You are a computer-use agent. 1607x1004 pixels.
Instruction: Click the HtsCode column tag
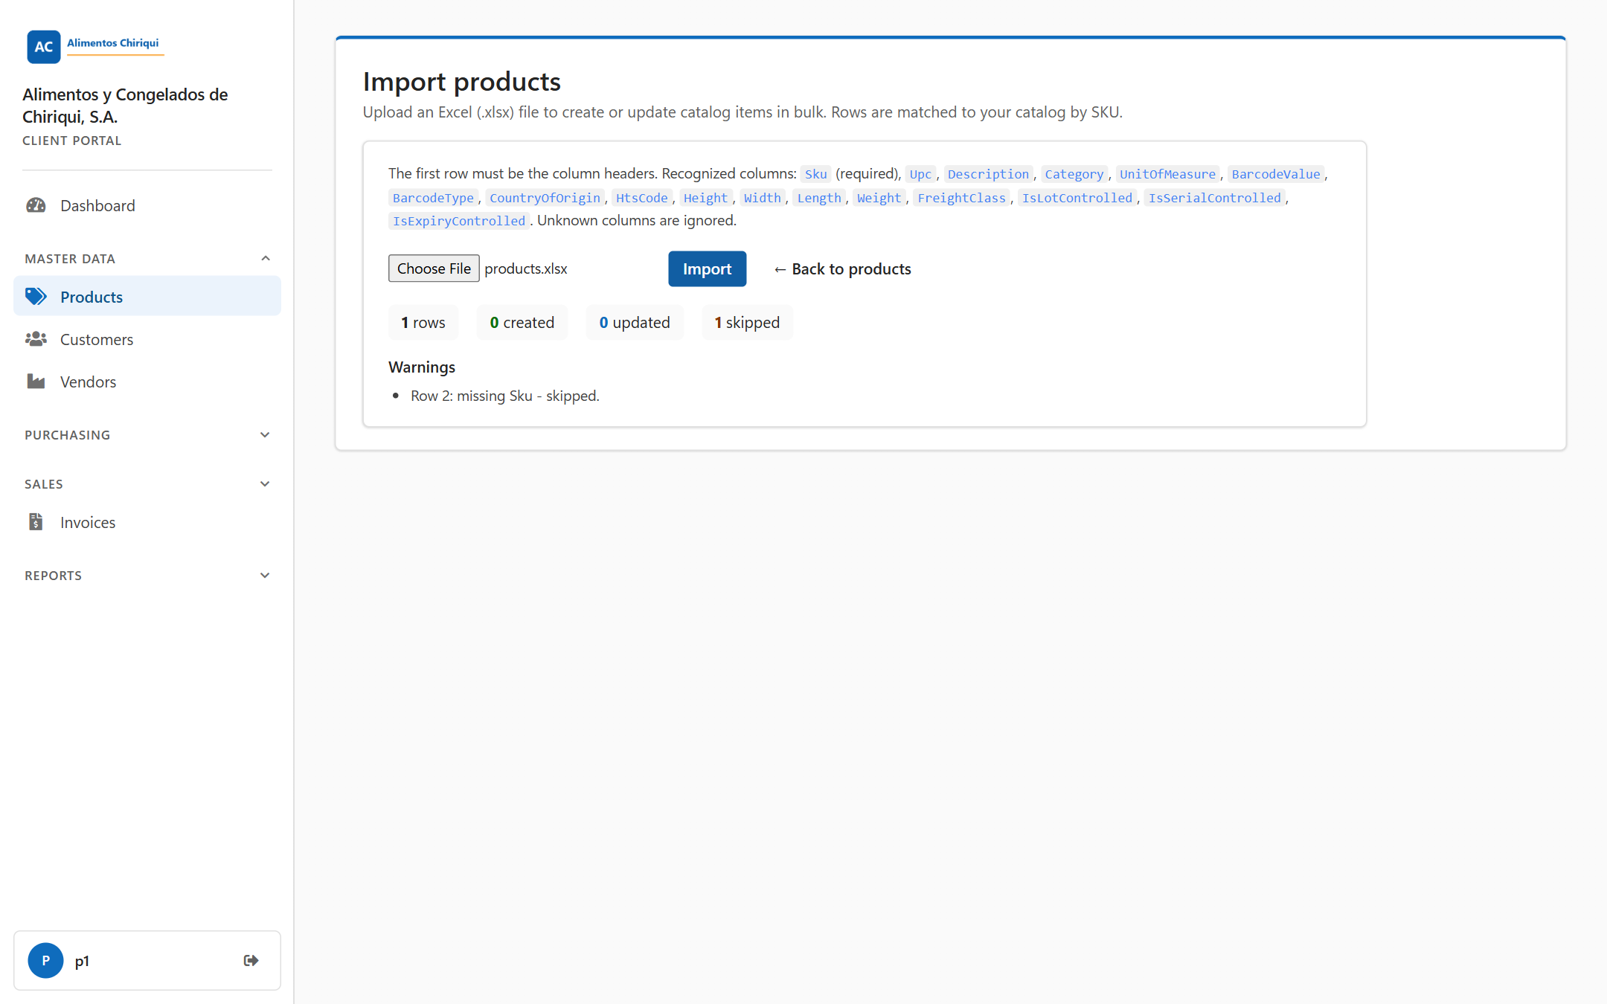[642, 198]
